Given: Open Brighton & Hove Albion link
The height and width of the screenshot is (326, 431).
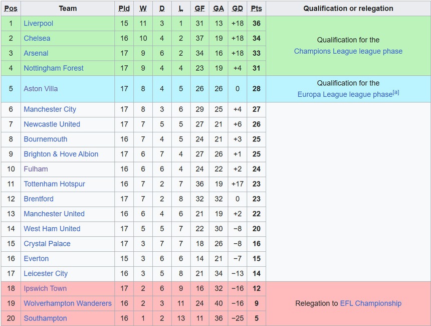Looking at the screenshot, I should [61, 154].
